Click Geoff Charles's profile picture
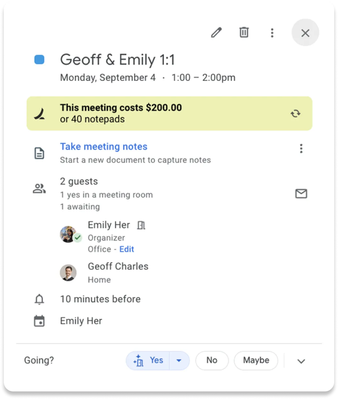Viewport: 338px width, 399px height. click(69, 272)
